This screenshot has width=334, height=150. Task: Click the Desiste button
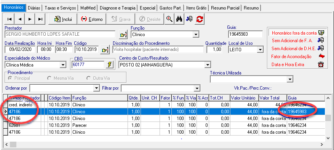coord(150,19)
